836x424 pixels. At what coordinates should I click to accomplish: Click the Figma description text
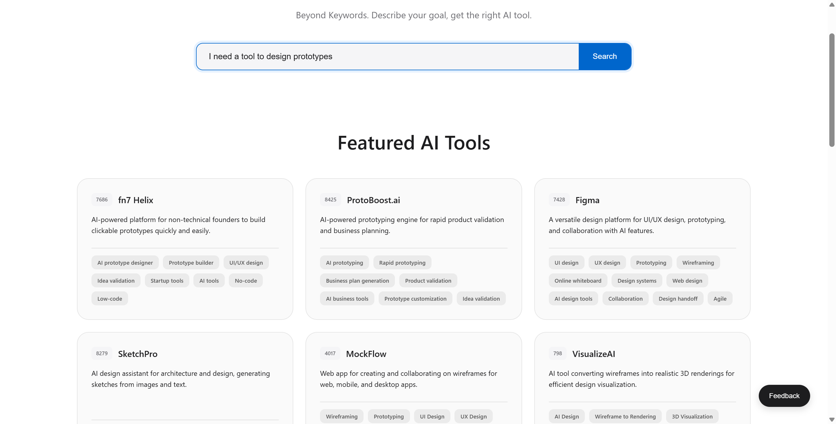637,225
